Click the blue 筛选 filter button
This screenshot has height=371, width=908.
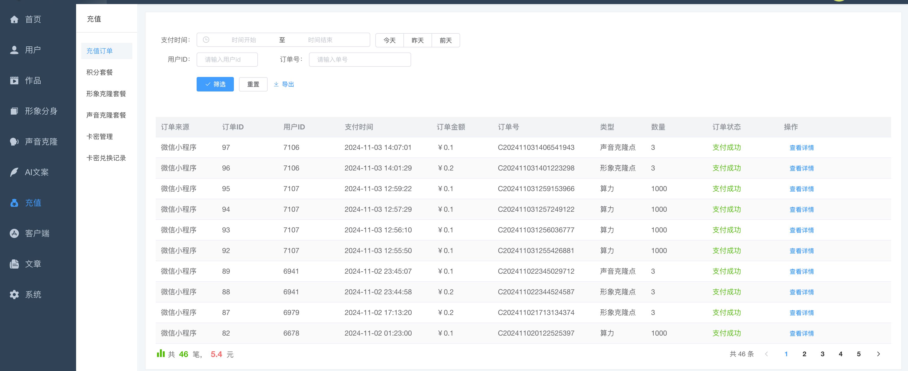pyautogui.click(x=215, y=84)
